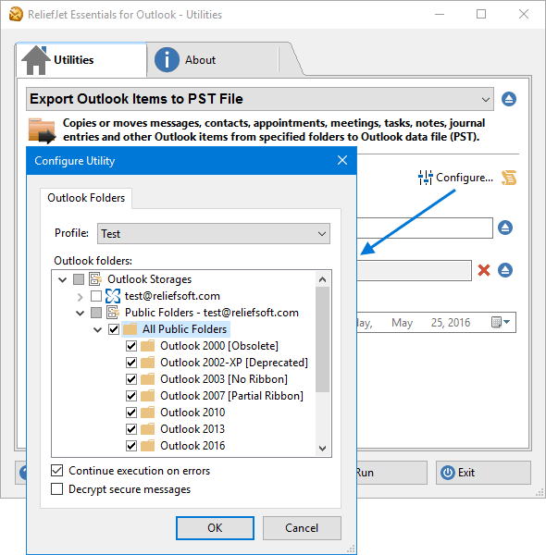Uncheck the Outlook 2010 checkbox
546x555 pixels.
tap(131, 413)
